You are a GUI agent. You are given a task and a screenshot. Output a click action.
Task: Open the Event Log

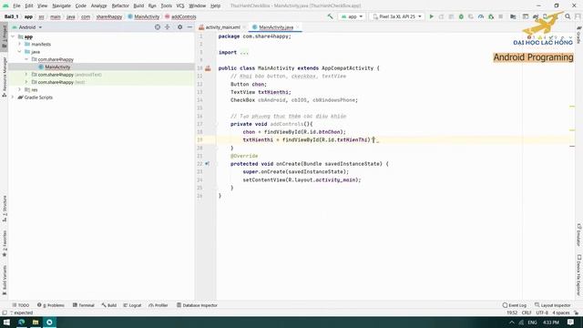tap(514, 305)
